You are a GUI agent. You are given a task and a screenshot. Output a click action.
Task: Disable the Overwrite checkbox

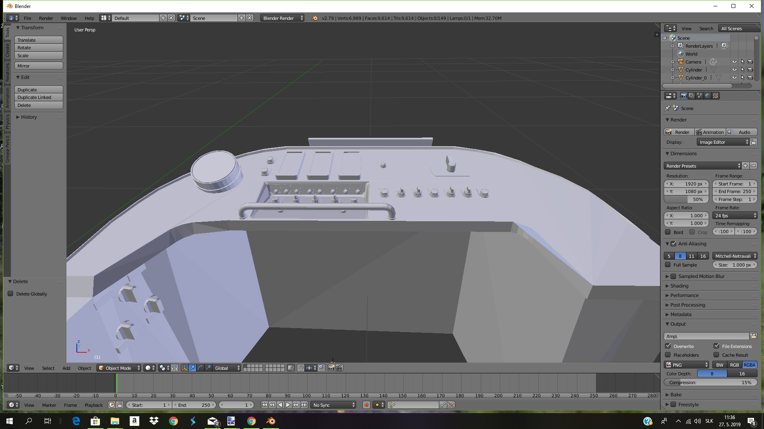(x=668, y=346)
